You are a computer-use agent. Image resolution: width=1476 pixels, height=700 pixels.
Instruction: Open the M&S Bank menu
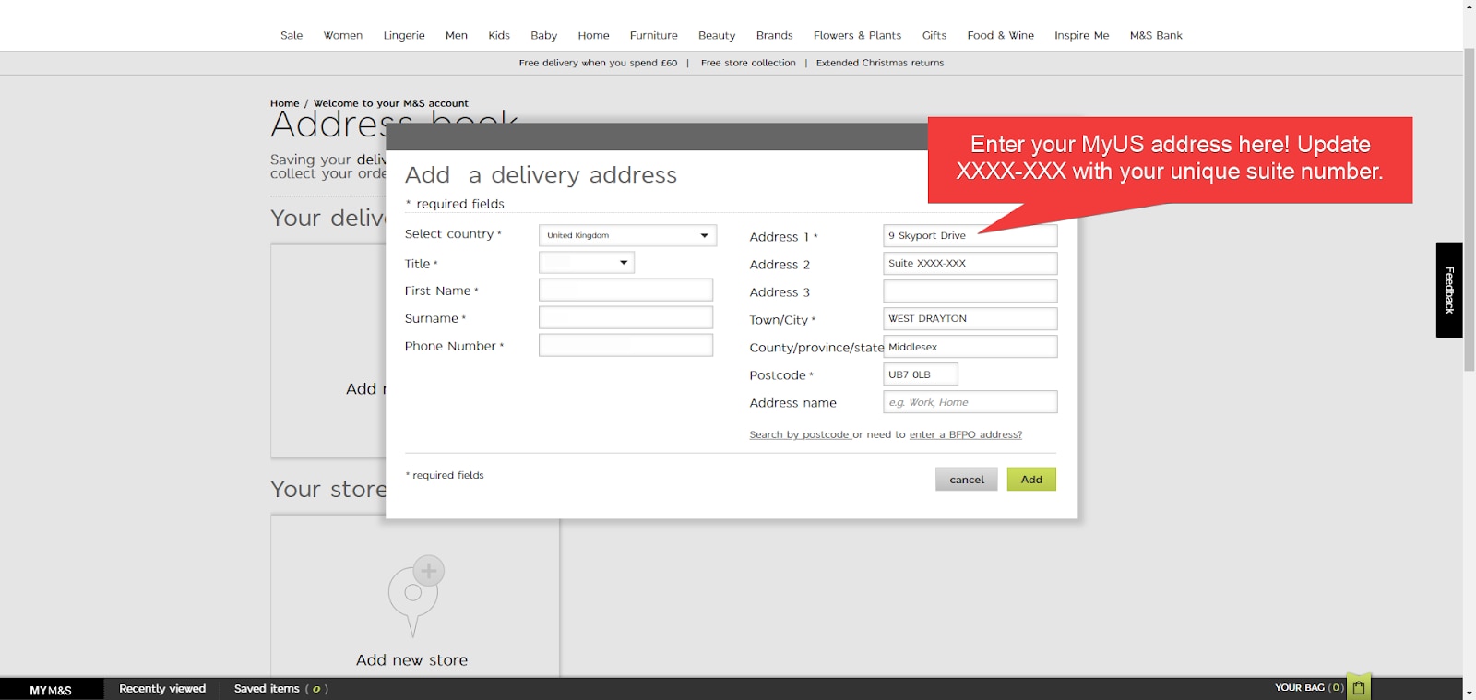(x=1156, y=35)
